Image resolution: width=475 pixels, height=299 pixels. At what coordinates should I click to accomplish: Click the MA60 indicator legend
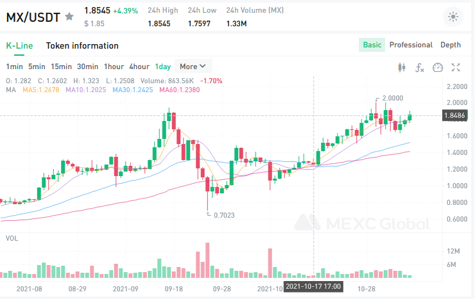coord(179,90)
